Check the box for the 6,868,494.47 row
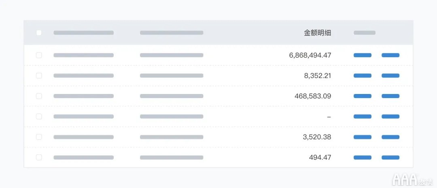The height and width of the screenshot is (188, 437). tap(39, 55)
